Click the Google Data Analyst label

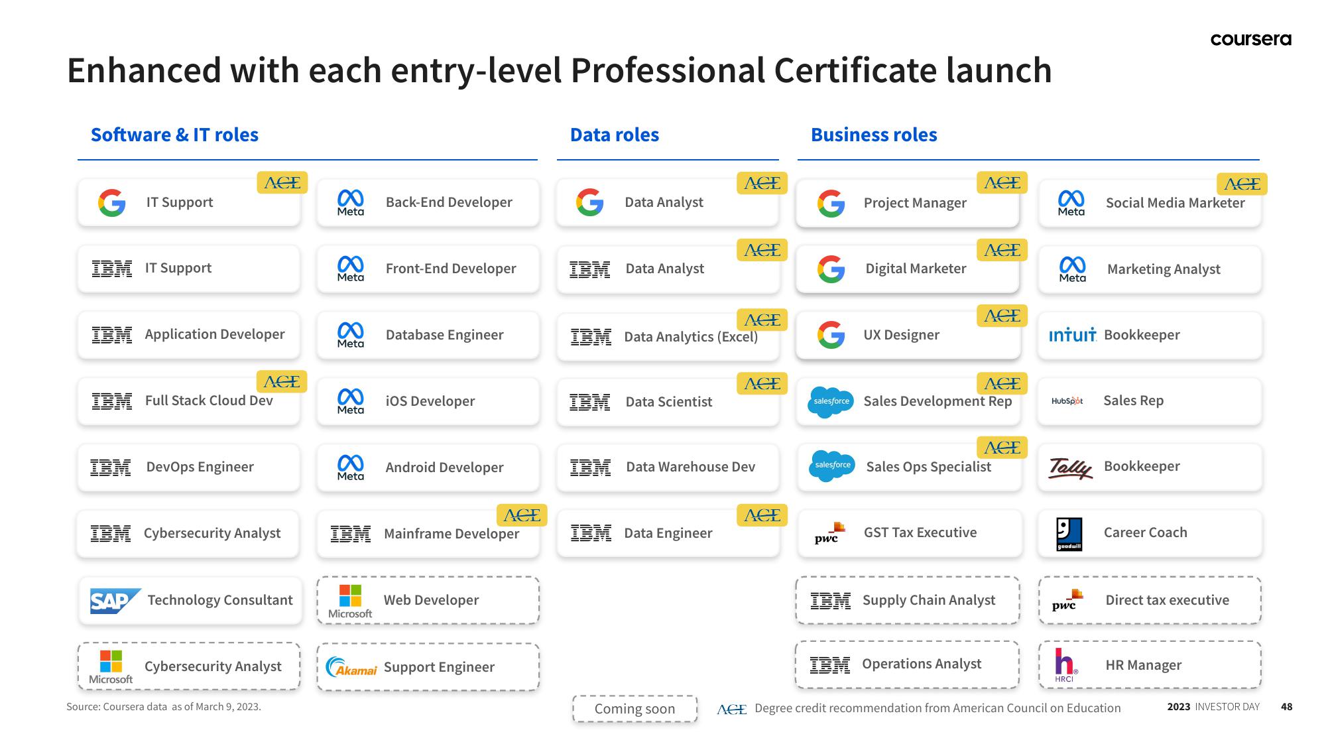pos(664,202)
